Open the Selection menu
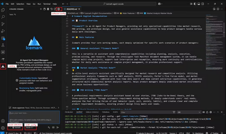The width and height of the screenshot is (226, 134). point(20,4)
